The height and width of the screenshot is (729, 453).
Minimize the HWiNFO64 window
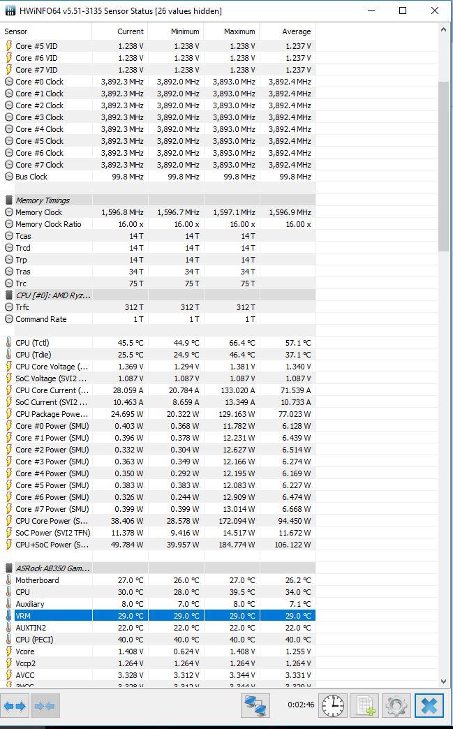(x=371, y=10)
